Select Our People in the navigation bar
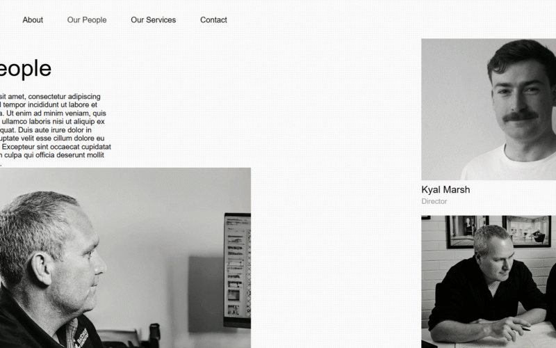 coord(87,20)
